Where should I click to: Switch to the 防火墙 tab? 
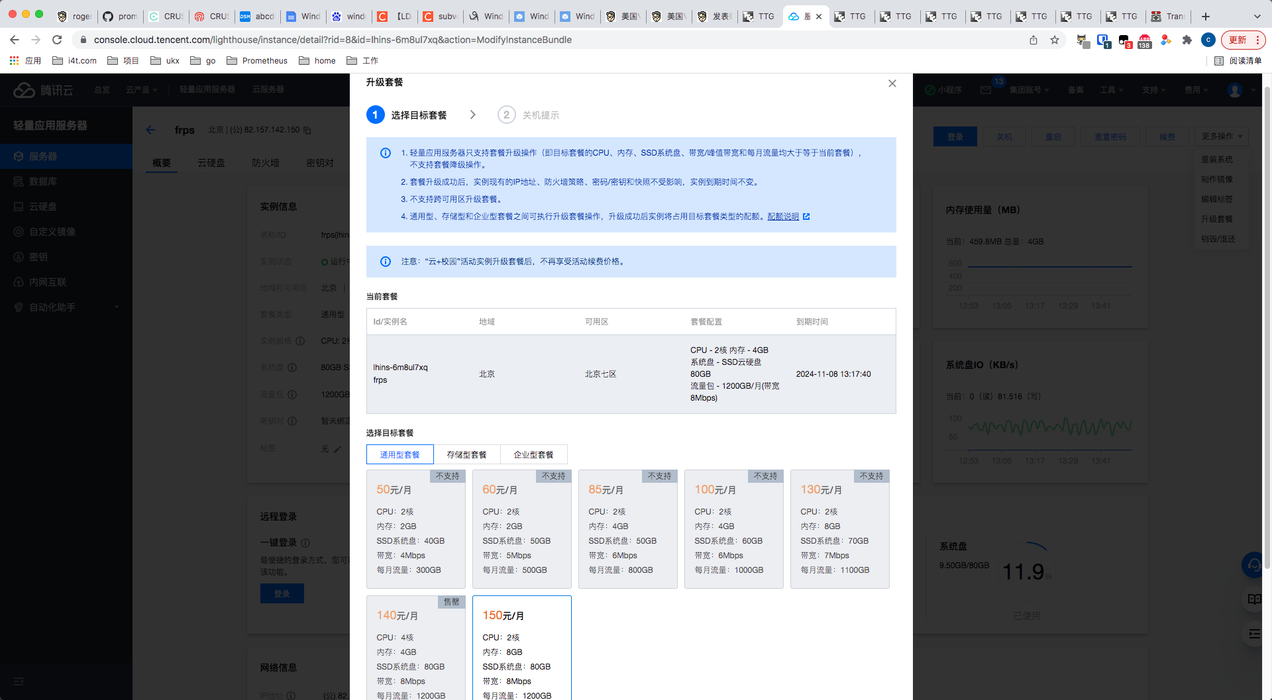pos(266,163)
